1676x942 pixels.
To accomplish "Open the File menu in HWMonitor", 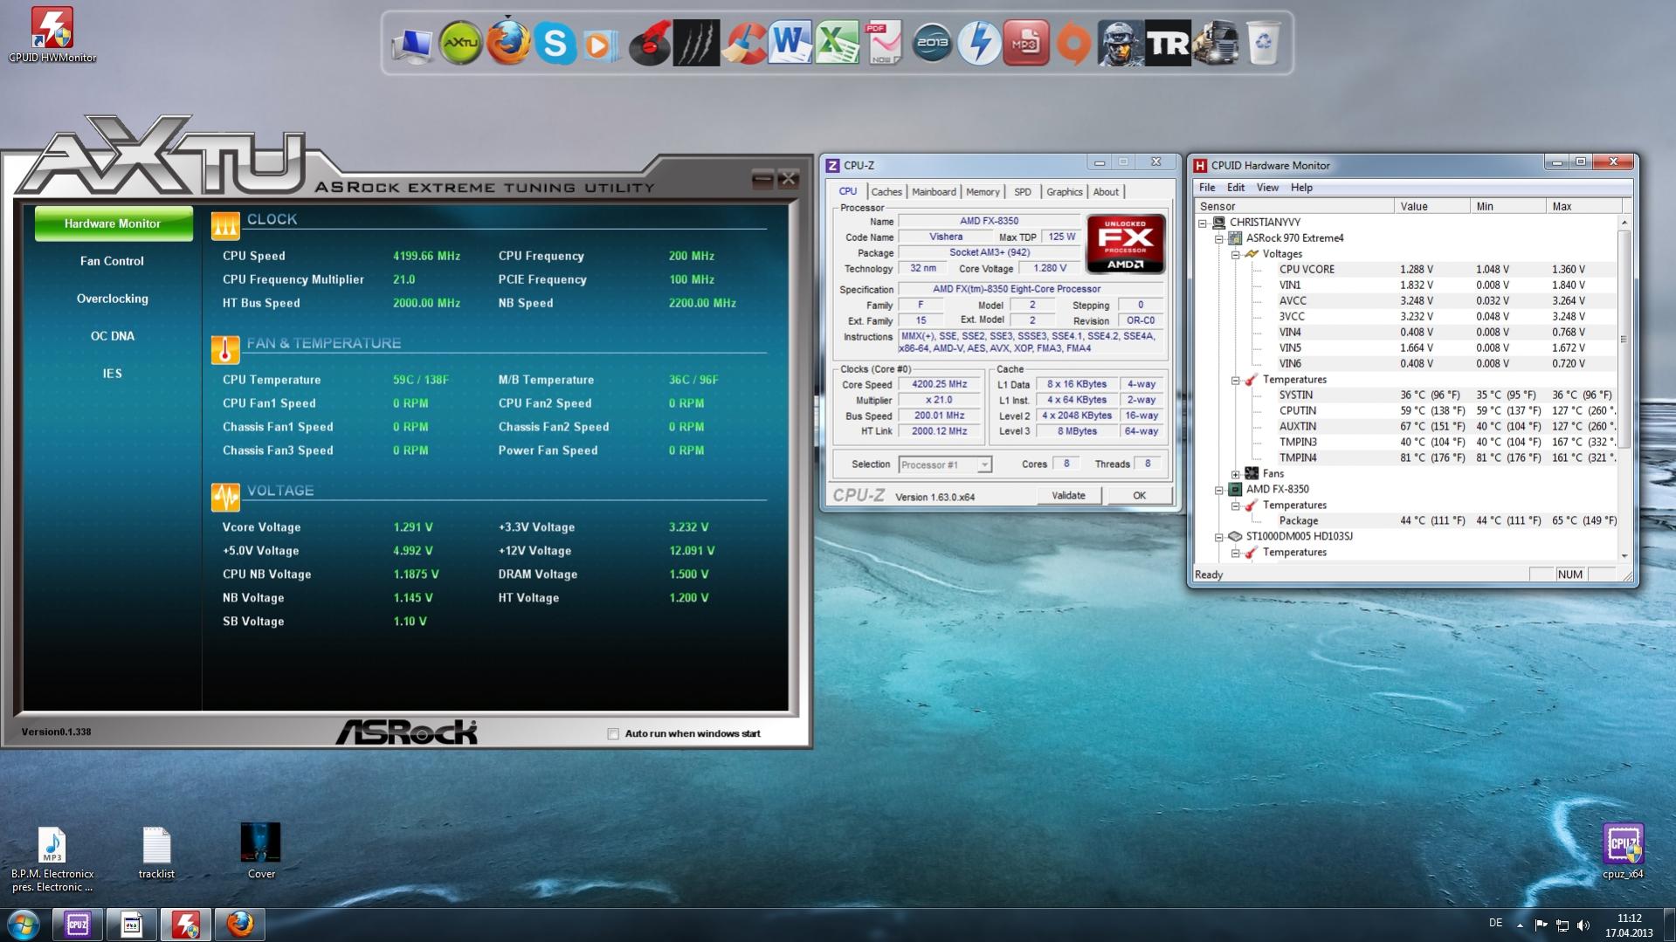I will point(1207,188).
